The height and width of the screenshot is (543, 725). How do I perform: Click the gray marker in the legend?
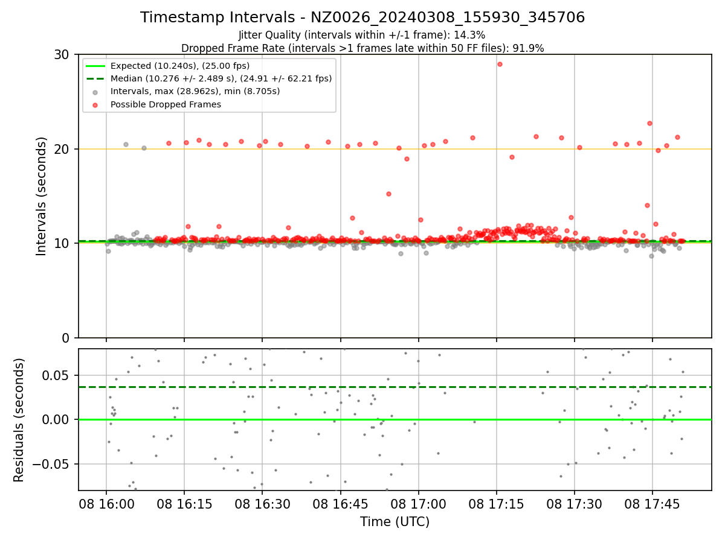(96, 92)
